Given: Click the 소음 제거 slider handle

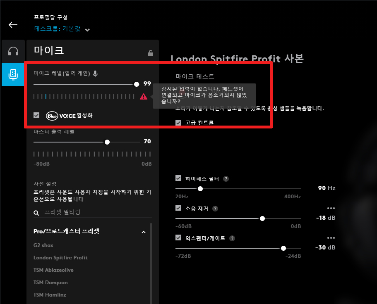Looking at the screenshot, I should click(262, 218).
